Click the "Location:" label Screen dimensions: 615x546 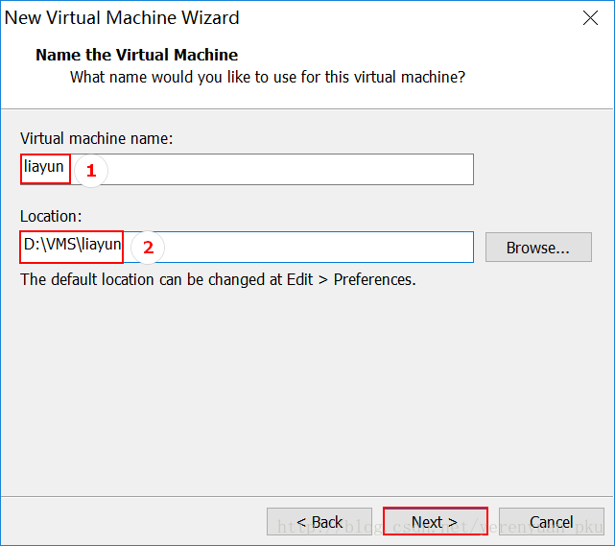(x=52, y=216)
